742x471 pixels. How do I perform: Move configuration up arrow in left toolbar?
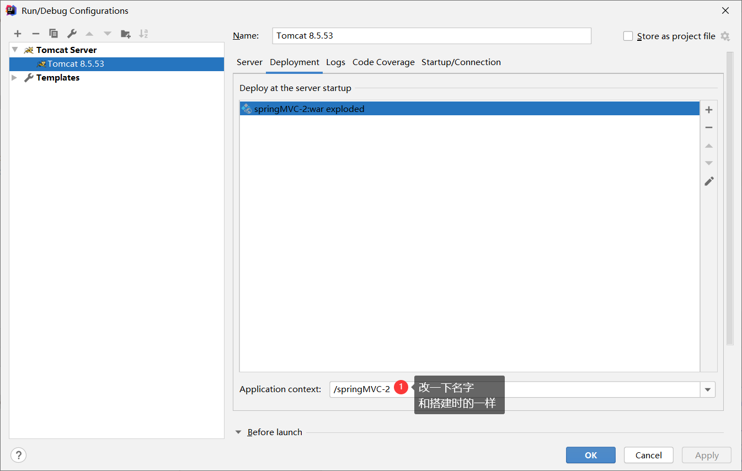coord(89,34)
